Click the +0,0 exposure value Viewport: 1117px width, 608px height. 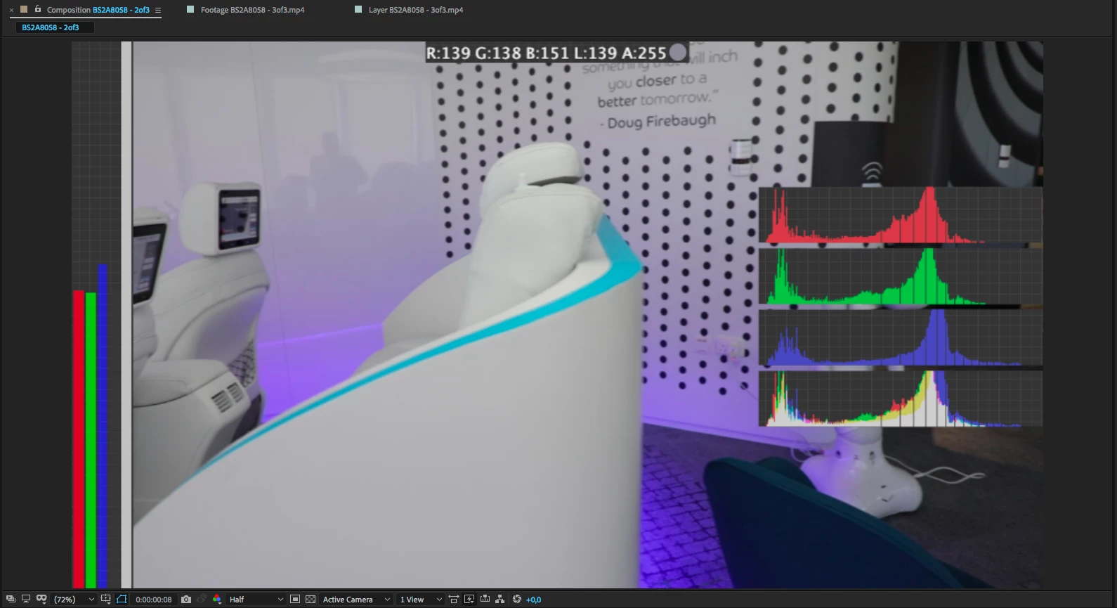[x=534, y=600]
